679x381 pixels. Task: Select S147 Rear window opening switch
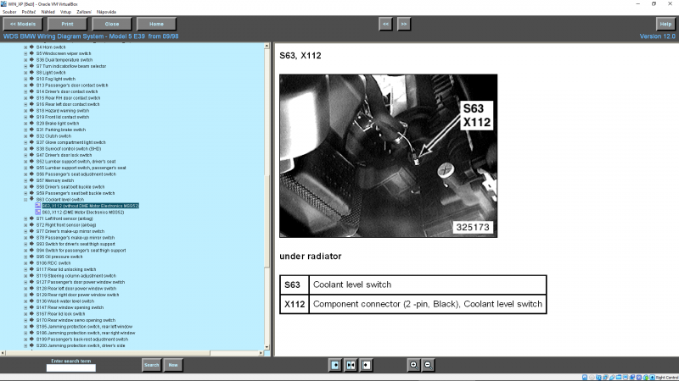[70, 307]
